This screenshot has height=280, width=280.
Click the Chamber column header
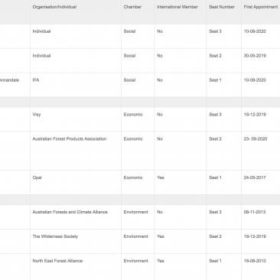[132, 7]
